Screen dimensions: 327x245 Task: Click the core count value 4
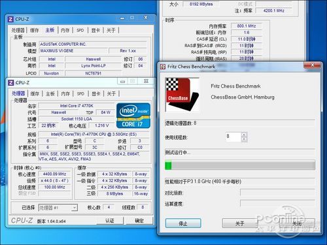click(109, 207)
